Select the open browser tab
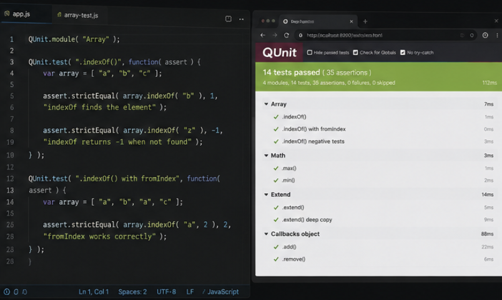The width and height of the screenshot is (502, 300). 318,21
